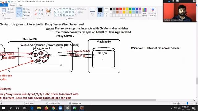
Task: Select the Fill with color bucket tool
Action: [x=39, y=10]
